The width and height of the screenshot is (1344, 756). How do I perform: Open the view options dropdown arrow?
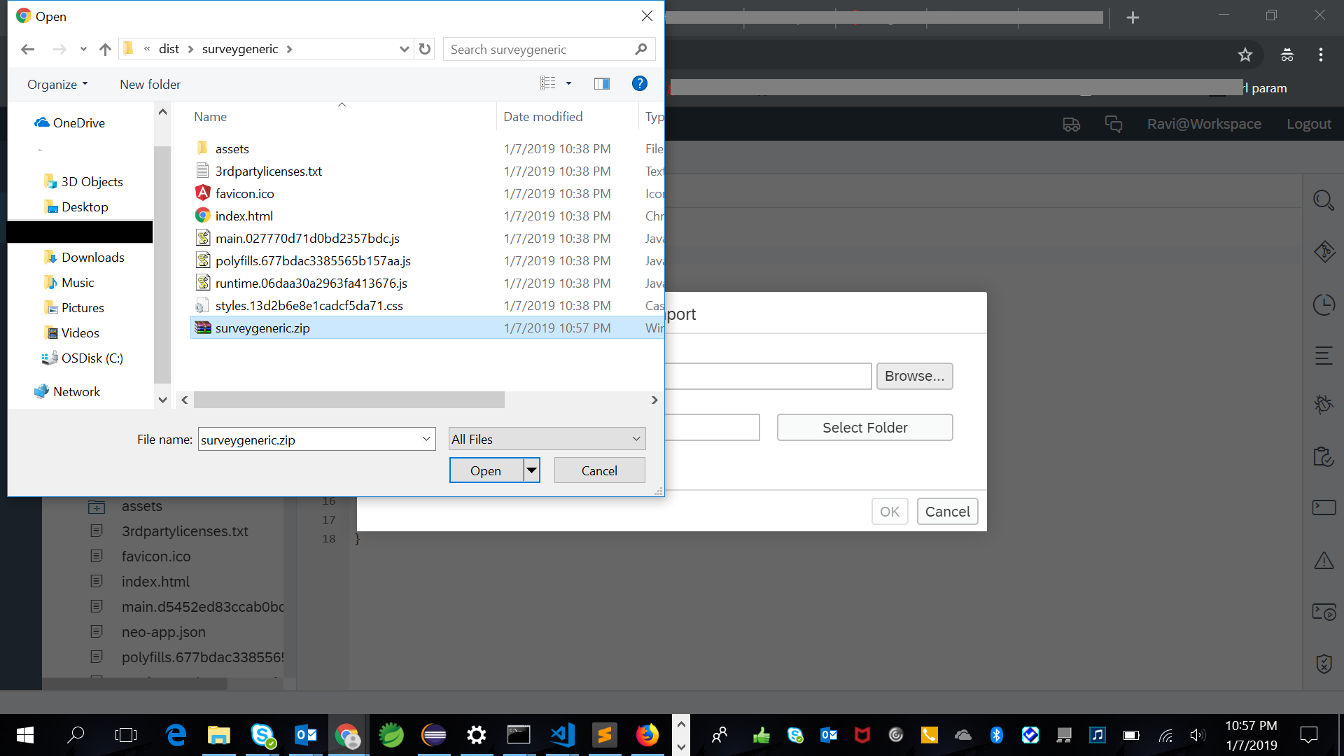568,84
